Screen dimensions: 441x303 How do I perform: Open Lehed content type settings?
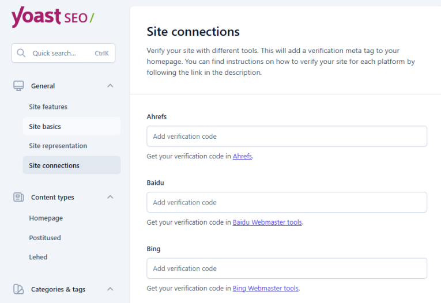click(38, 257)
